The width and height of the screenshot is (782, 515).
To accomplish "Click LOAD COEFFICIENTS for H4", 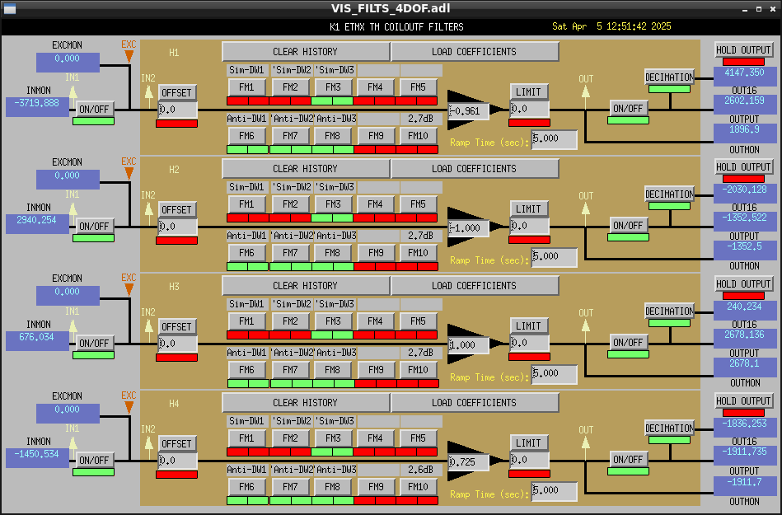I will 475,402.
